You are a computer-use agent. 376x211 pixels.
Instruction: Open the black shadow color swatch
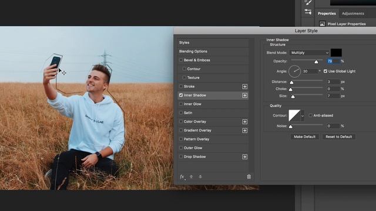(336, 53)
